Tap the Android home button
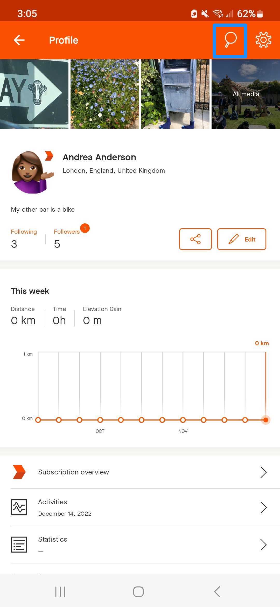 point(138,592)
